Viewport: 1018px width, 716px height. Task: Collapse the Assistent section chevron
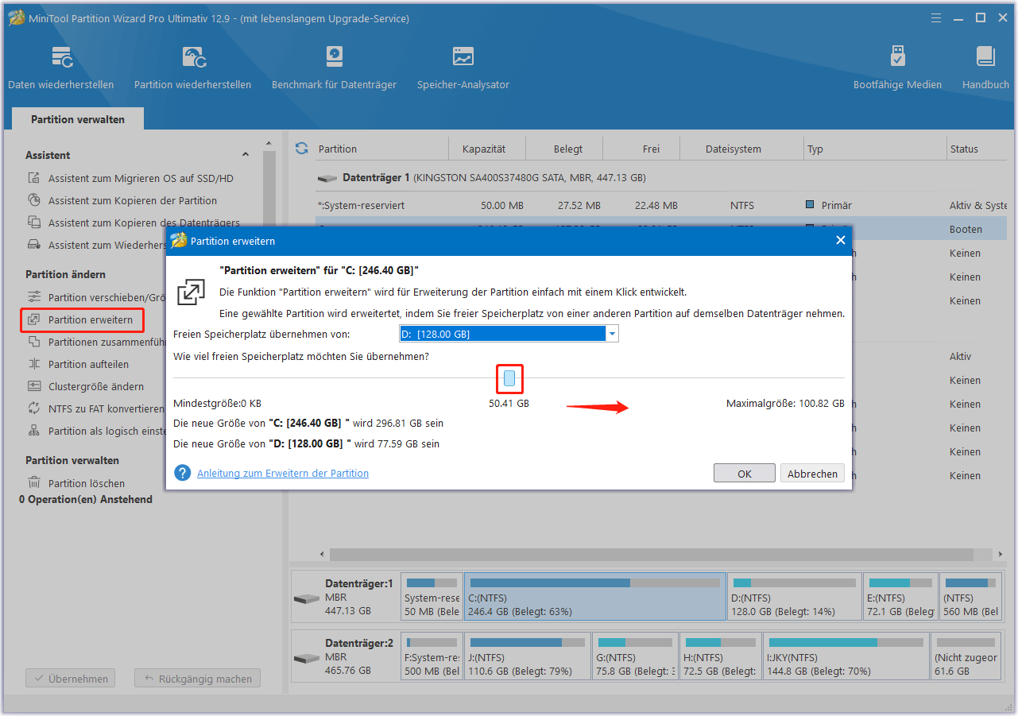tap(245, 155)
